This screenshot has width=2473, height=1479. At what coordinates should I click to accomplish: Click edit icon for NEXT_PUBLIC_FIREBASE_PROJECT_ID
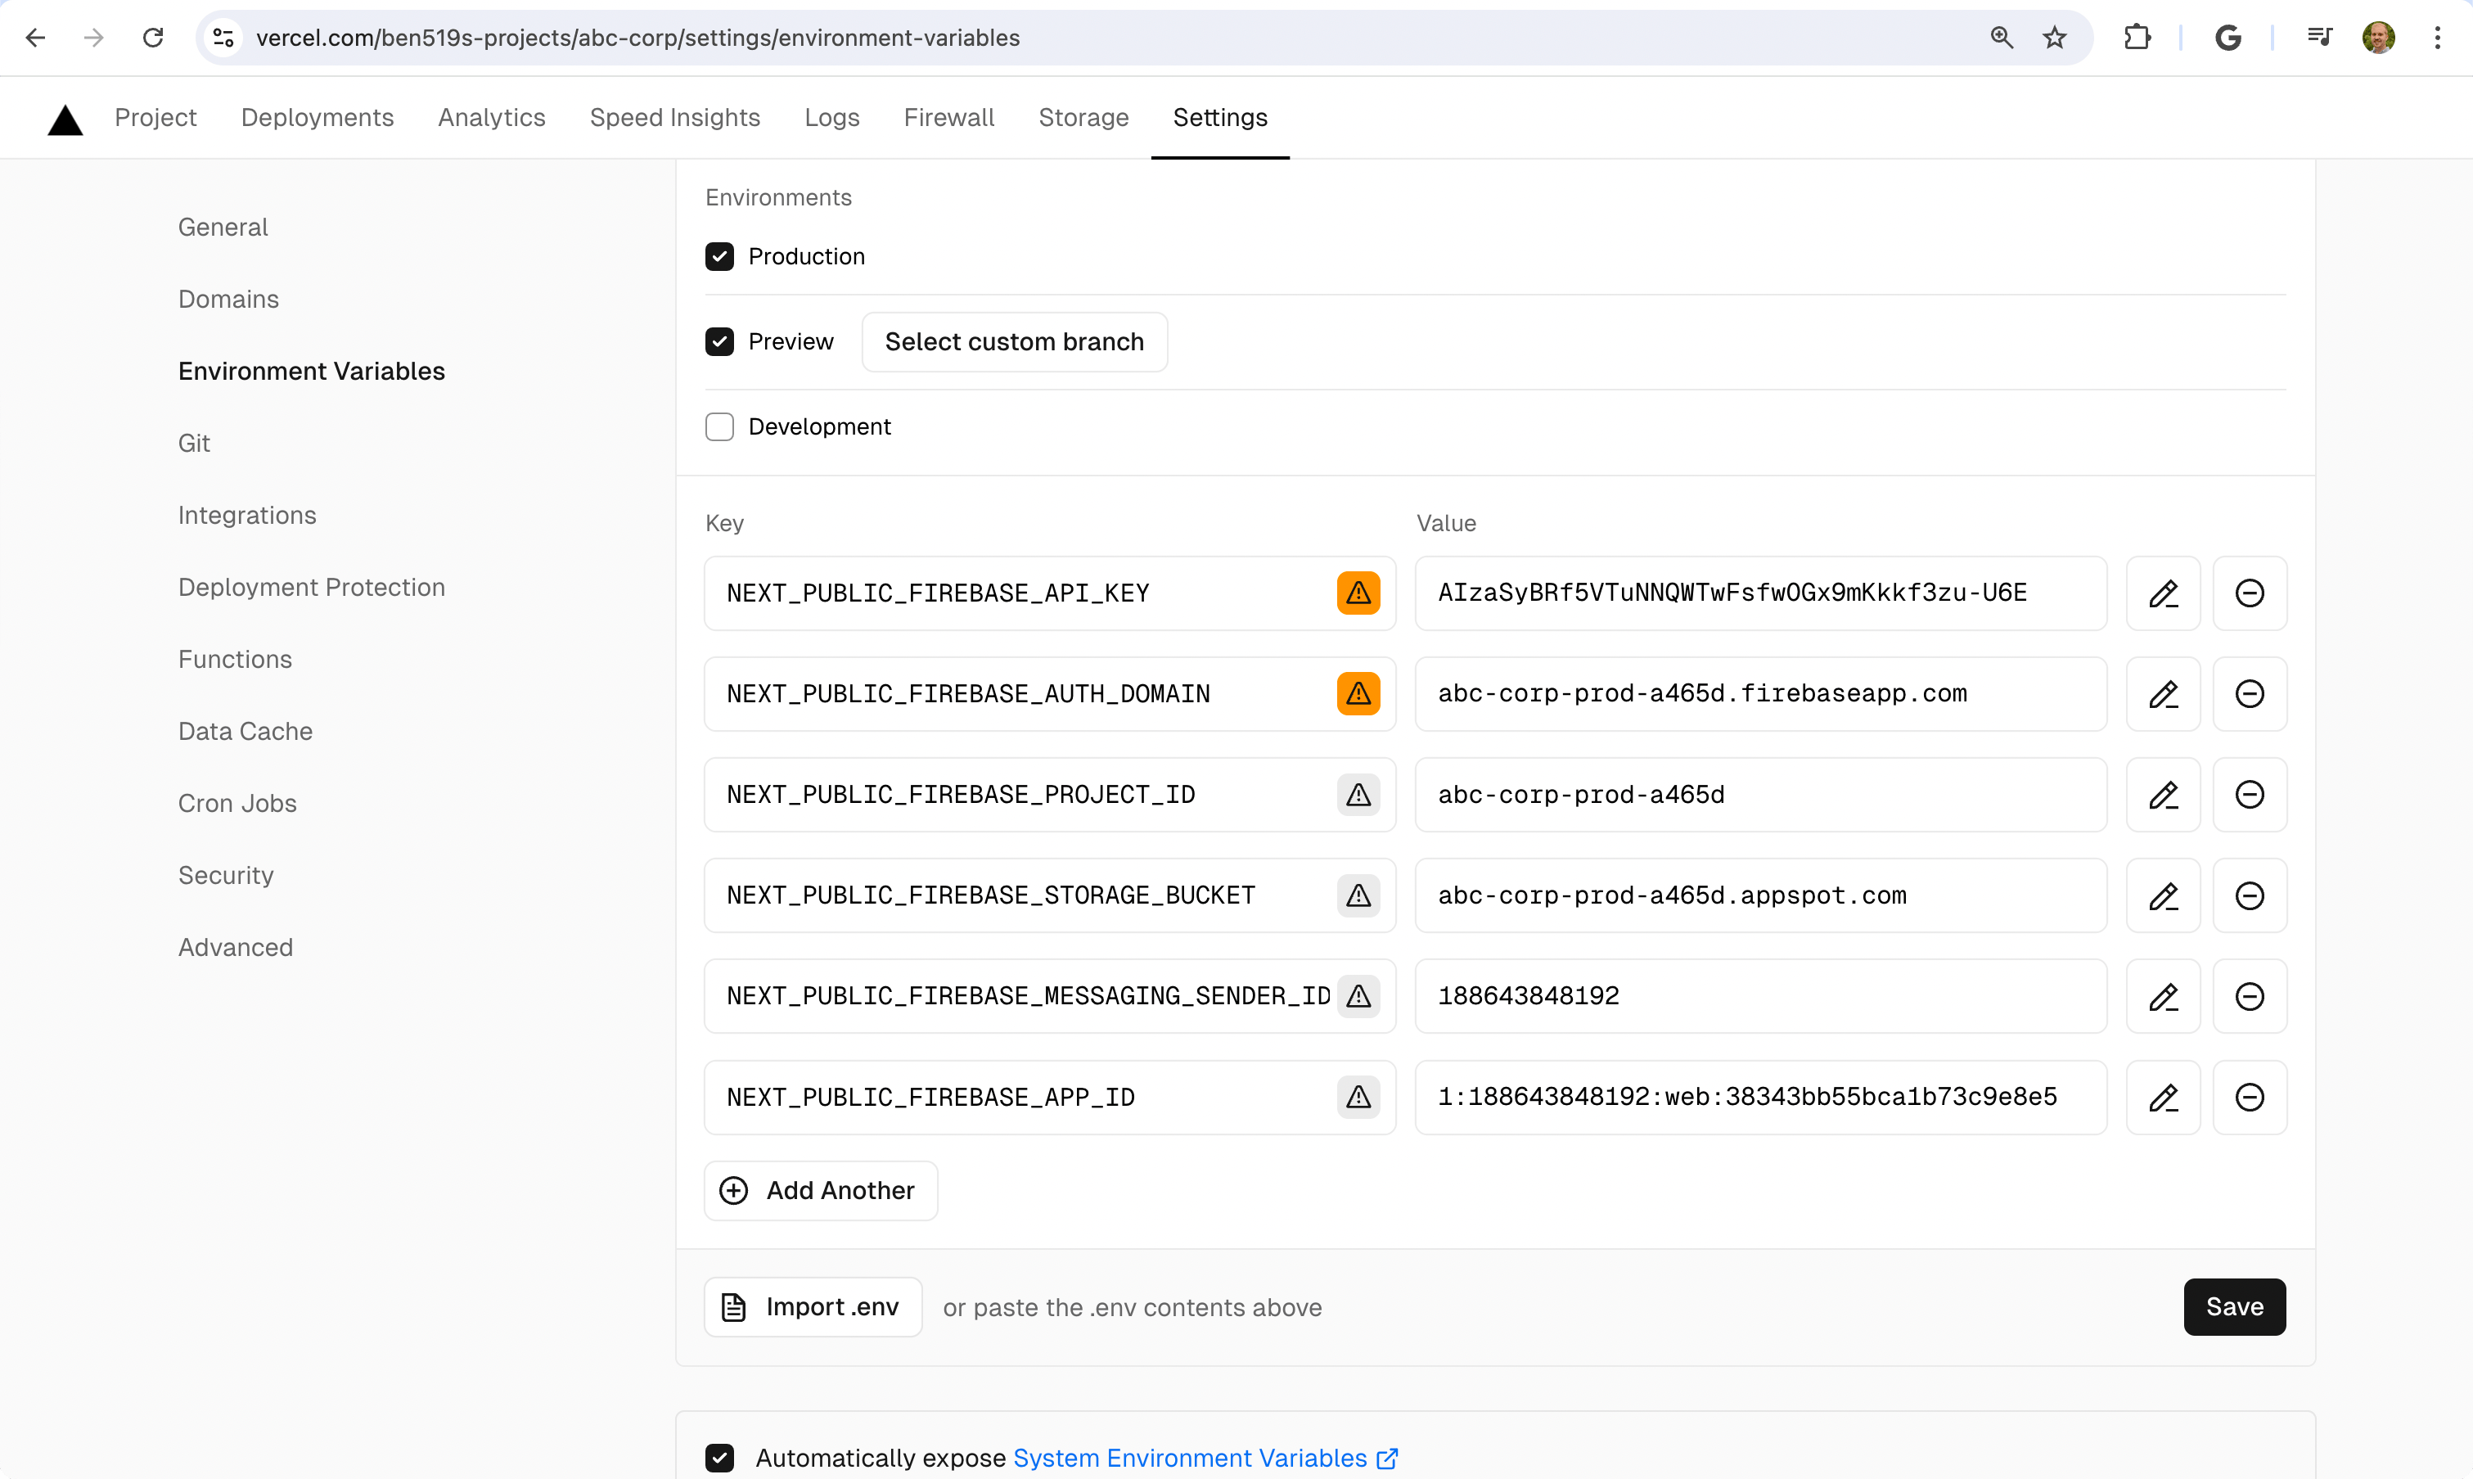(2163, 794)
